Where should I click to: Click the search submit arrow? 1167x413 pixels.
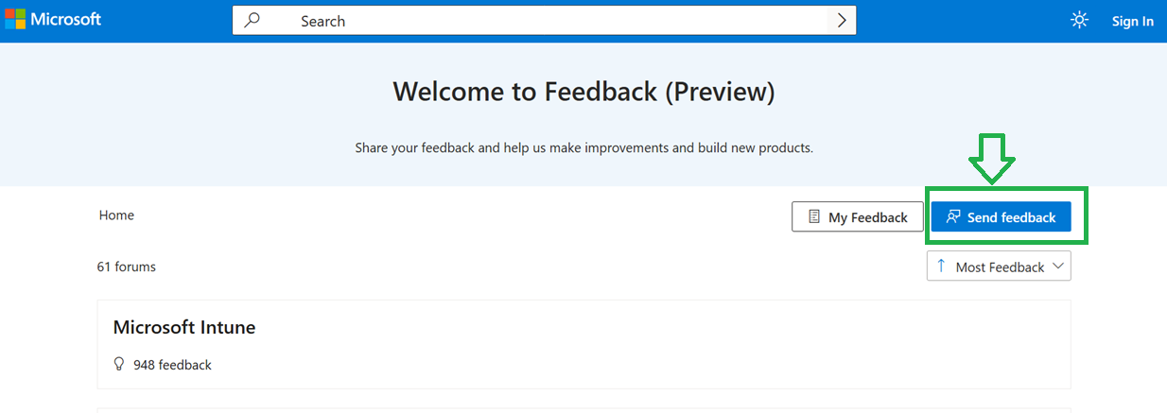coord(842,21)
